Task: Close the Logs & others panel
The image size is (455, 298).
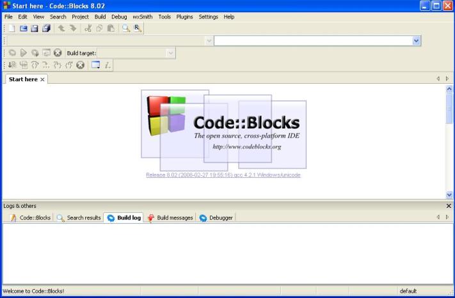Action: point(448,206)
